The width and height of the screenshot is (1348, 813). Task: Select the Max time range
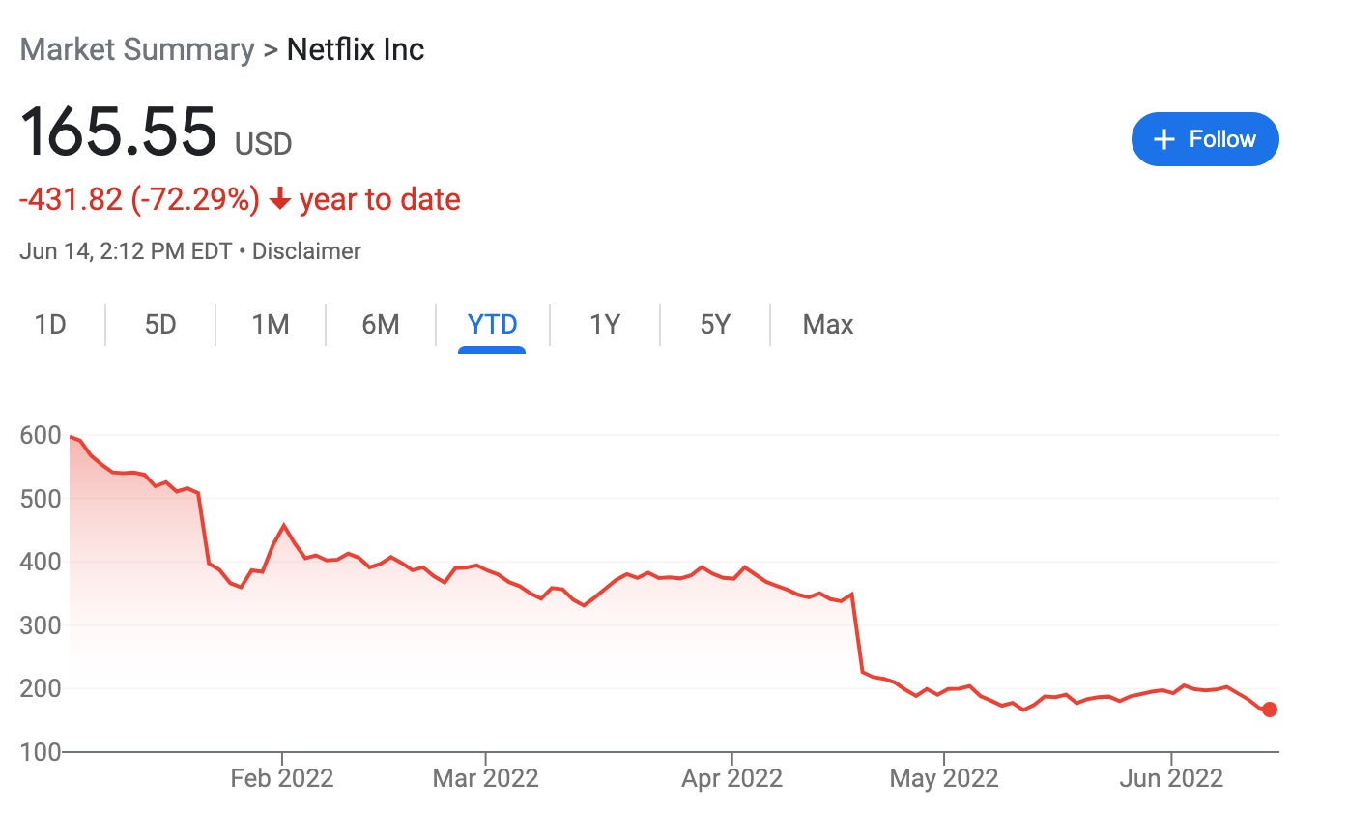[x=827, y=324]
